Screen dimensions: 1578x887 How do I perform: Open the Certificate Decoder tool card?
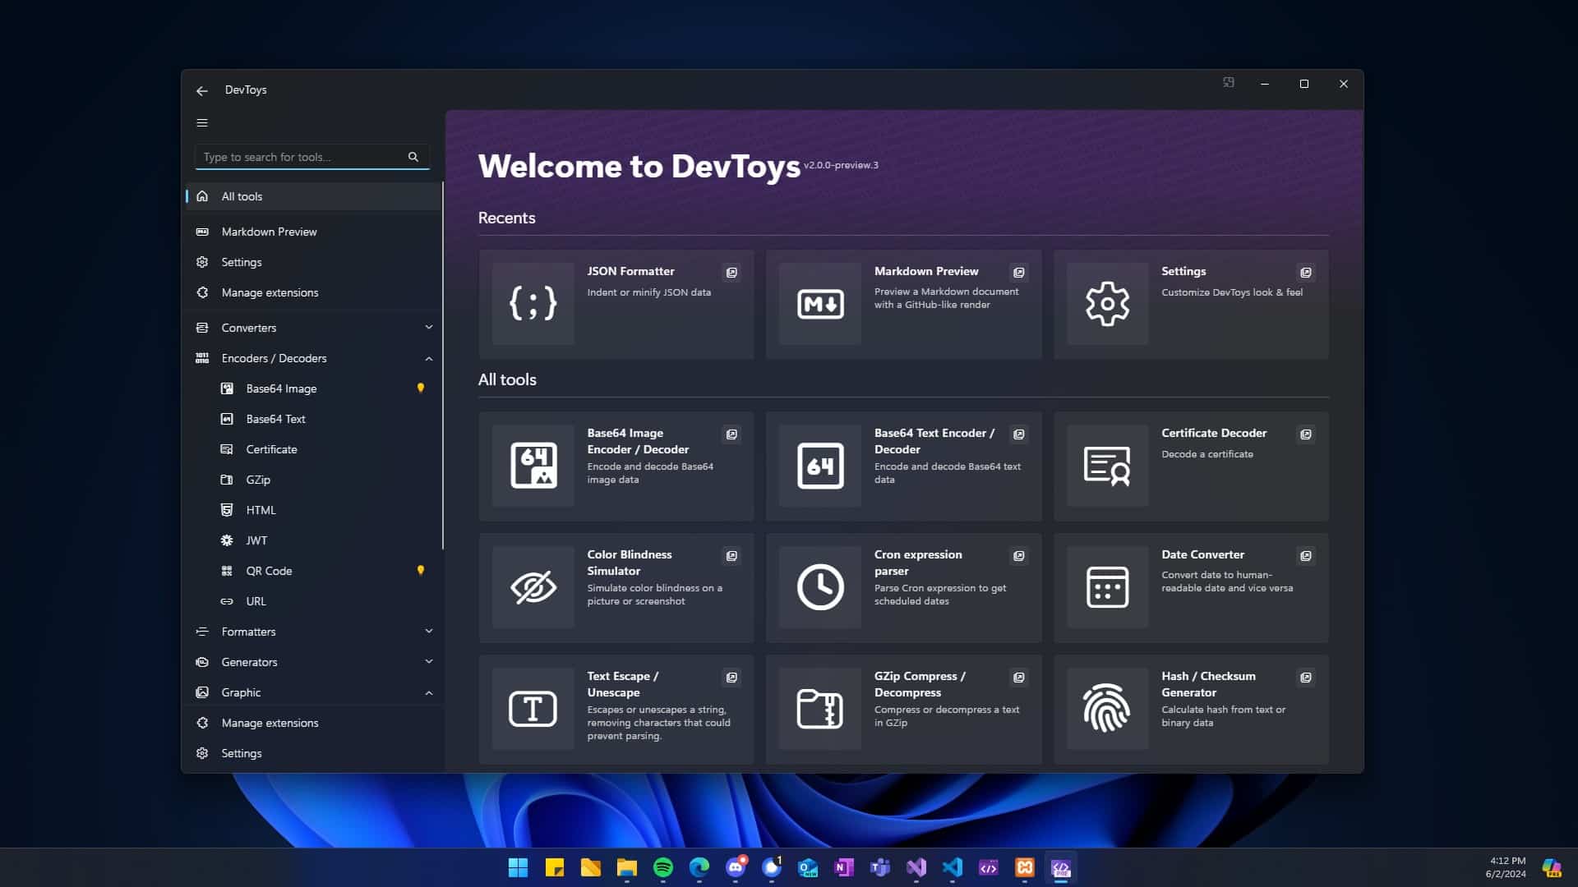click(x=1190, y=465)
